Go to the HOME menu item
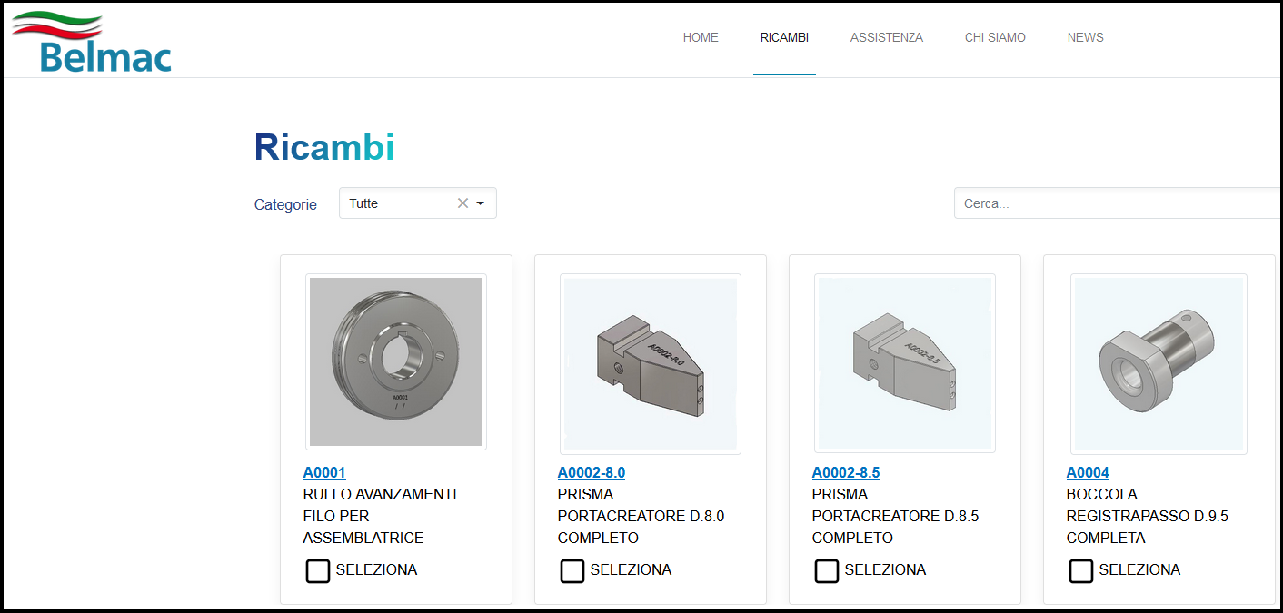 click(x=701, y=38)
